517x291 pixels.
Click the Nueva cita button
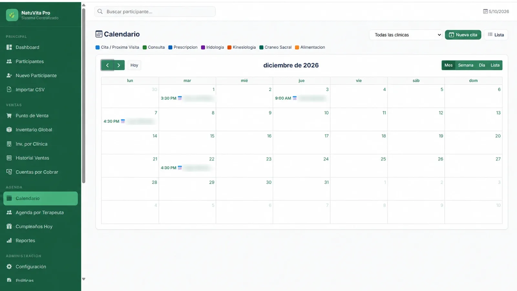click(x=463, y=35)
